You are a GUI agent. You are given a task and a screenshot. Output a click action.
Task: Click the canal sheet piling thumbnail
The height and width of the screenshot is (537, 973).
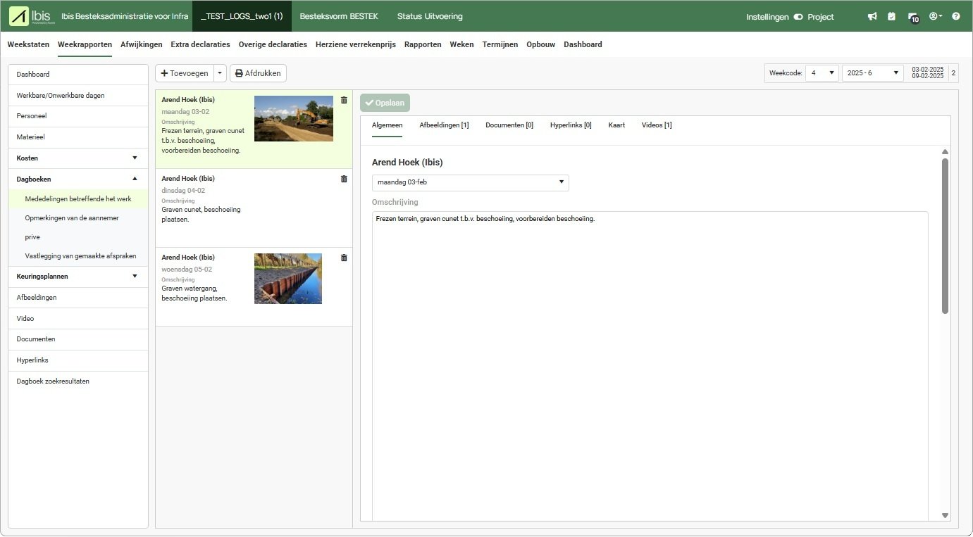pos(288,279)
